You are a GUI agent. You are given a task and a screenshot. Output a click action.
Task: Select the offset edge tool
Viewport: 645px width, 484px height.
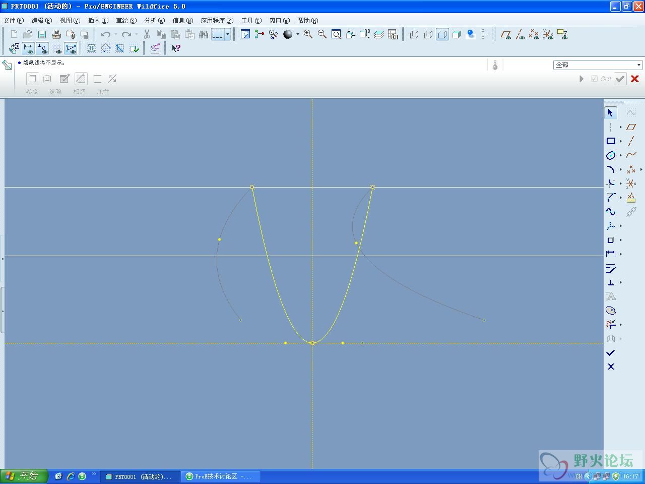tap(611, 240)
